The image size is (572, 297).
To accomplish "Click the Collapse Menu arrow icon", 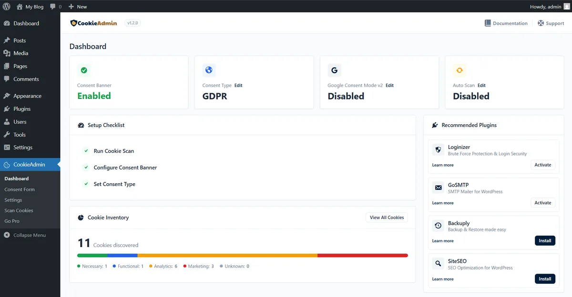I will 7,235.
